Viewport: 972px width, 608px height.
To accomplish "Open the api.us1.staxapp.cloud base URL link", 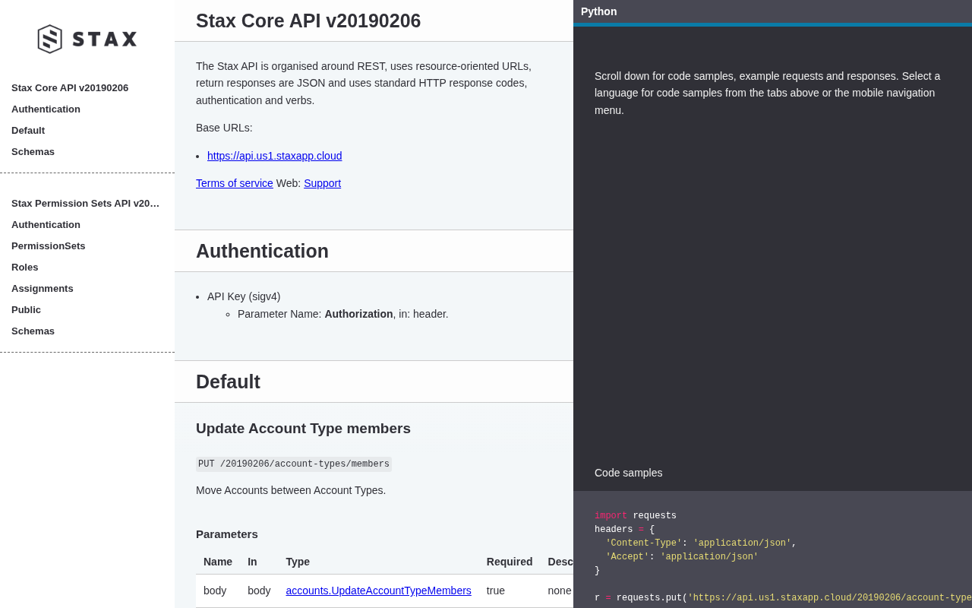I will (274, 156).
